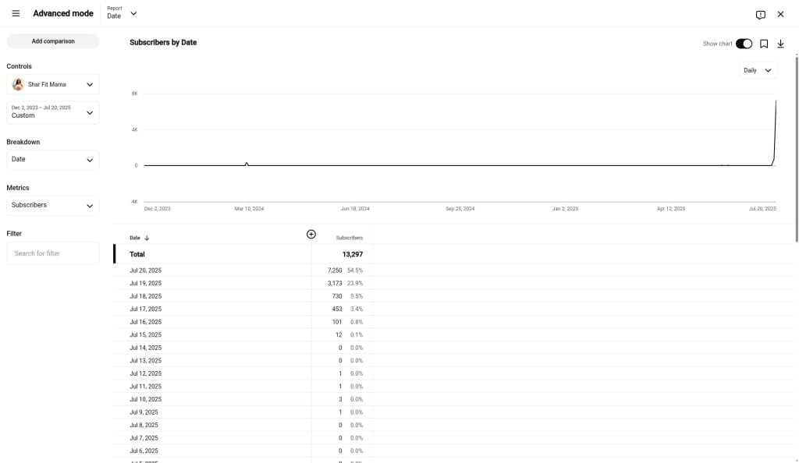Image resolution: width=799 pixels, height=463 pixels.
Task: Click the Date column header
Action: [134, 238]
